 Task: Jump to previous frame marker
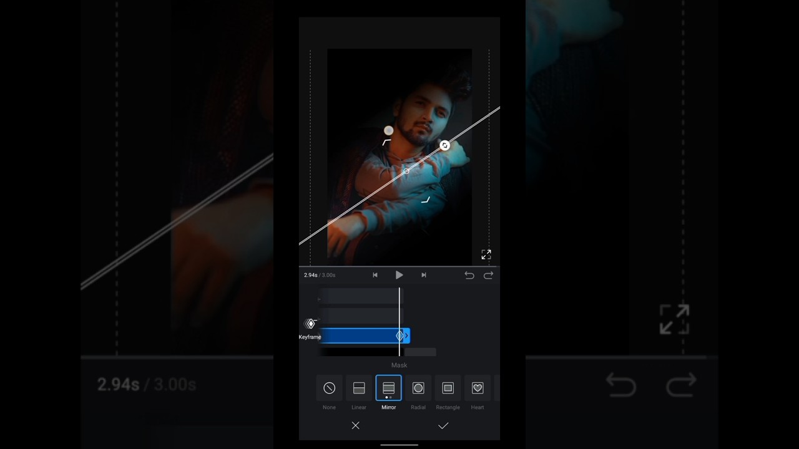[375, 275]
